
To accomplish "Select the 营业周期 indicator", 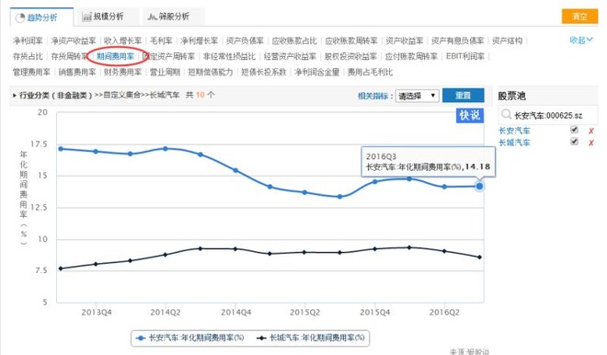I will [x=165, y=72].
